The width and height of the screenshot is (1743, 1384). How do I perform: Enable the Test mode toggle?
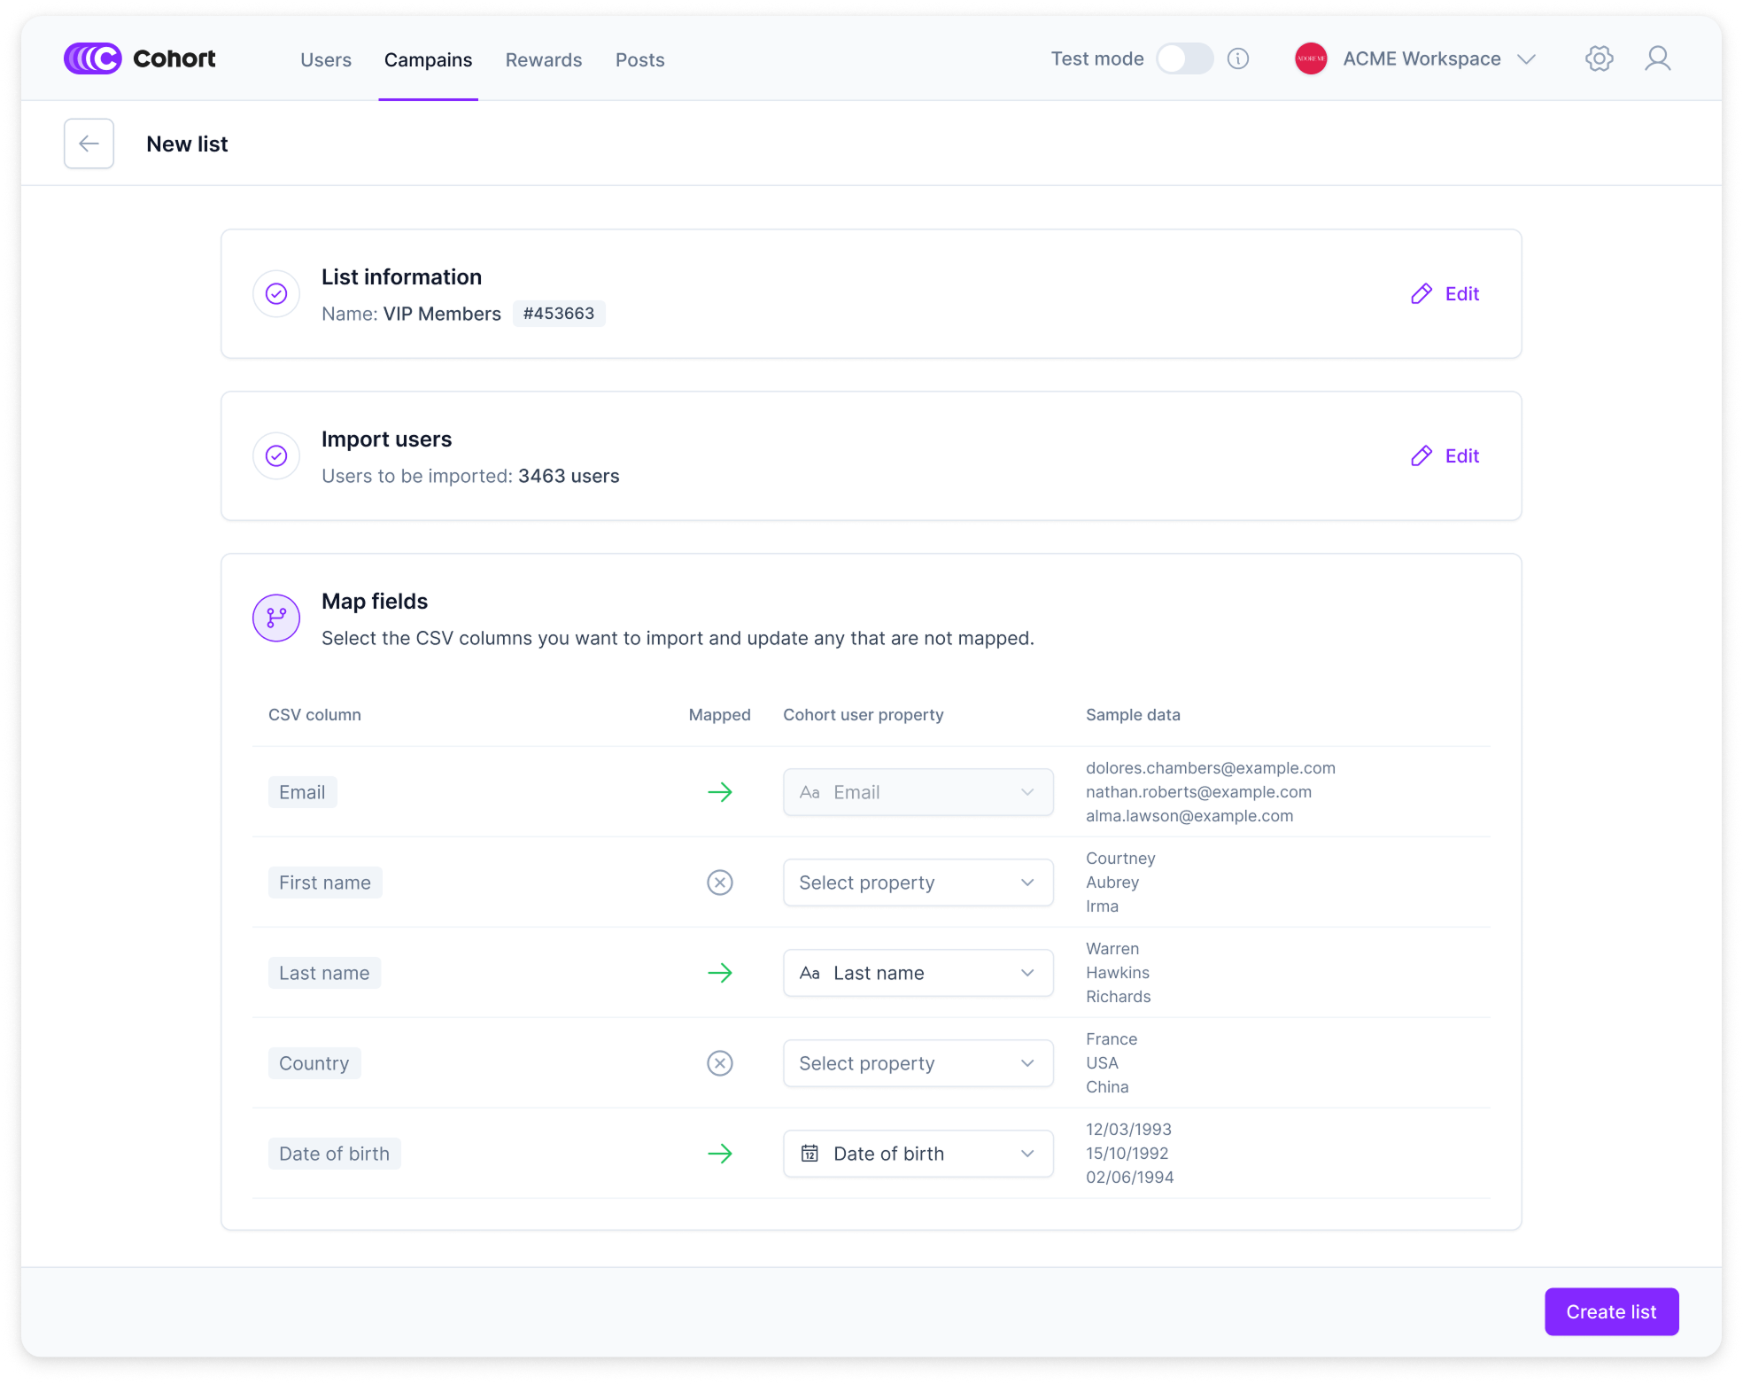[1184, 59]
